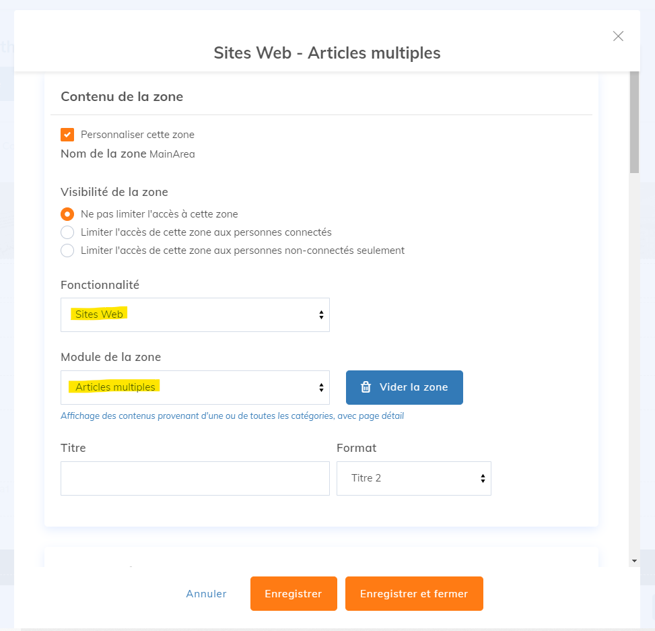This screenshot has height=631, width=655.
Task: Click the Sites Web - Articles multiples title
Action: coord(326,53)
